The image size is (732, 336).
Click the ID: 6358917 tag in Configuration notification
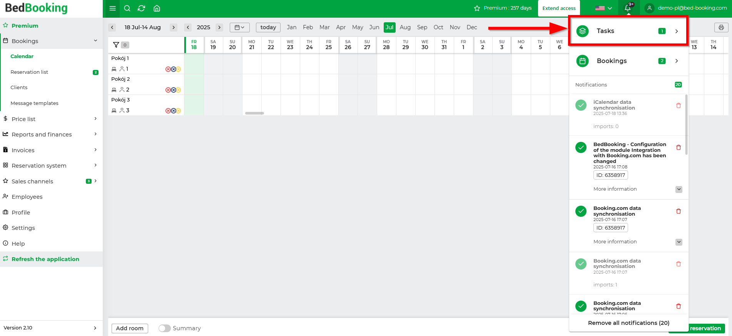pyautogui.click(x=611, y=175)
